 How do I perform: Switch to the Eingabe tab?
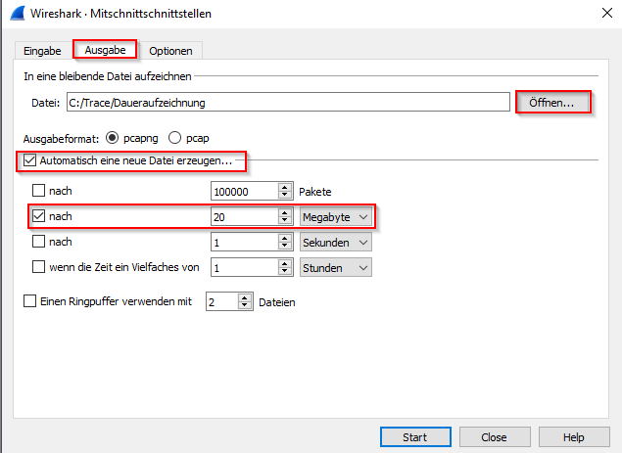pos(42,50)
